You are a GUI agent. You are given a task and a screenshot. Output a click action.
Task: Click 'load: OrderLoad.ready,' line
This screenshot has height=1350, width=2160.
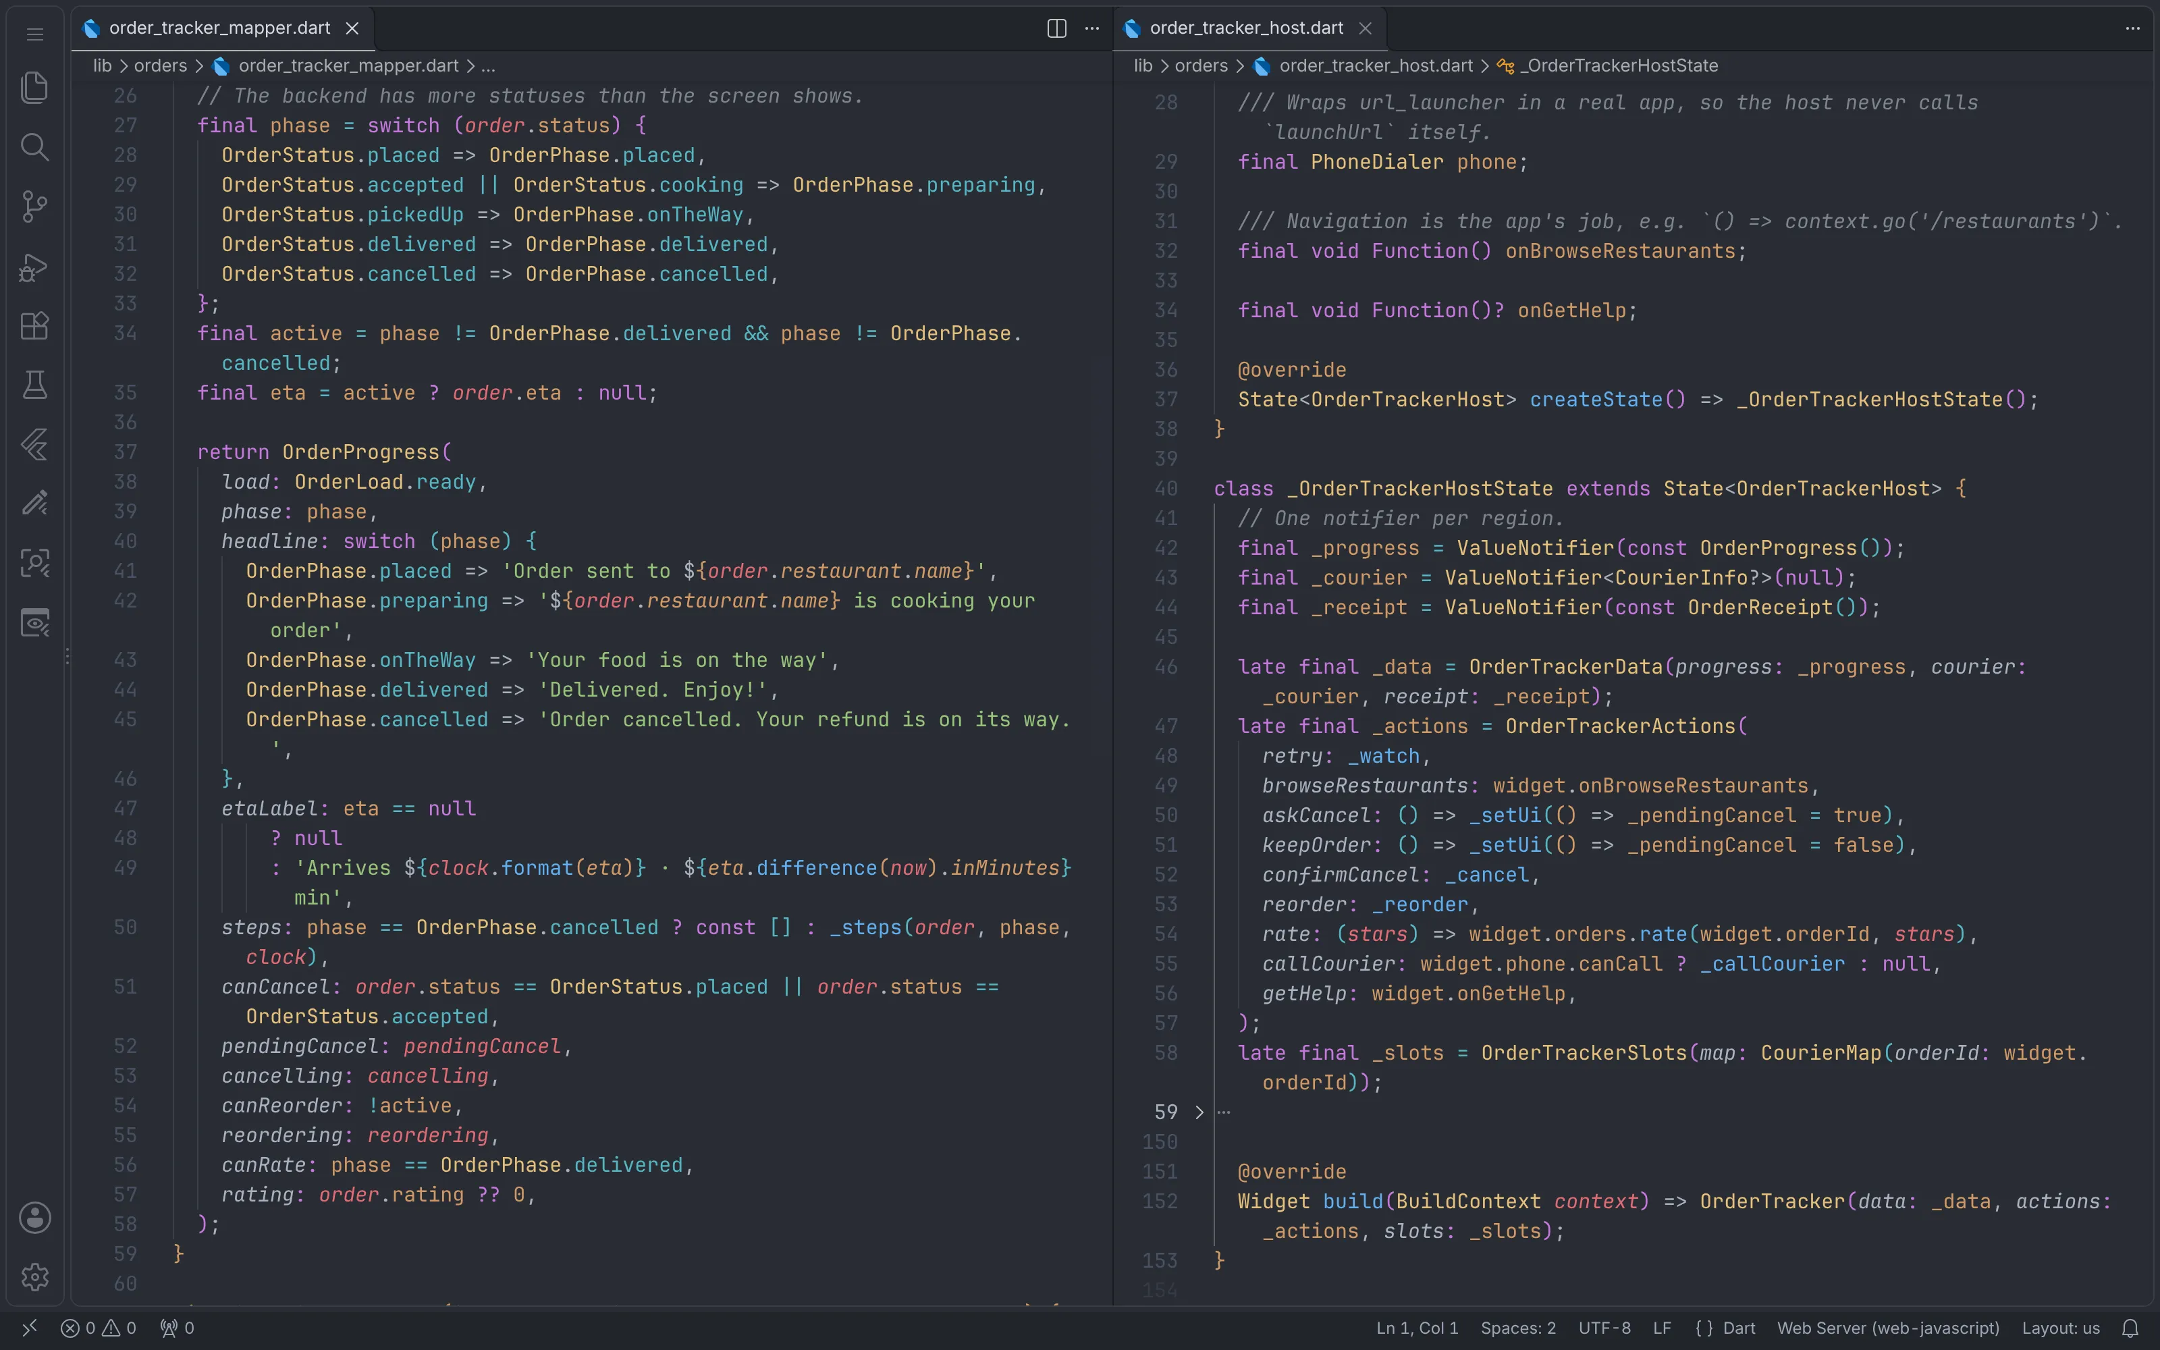(x=354, y=482)
